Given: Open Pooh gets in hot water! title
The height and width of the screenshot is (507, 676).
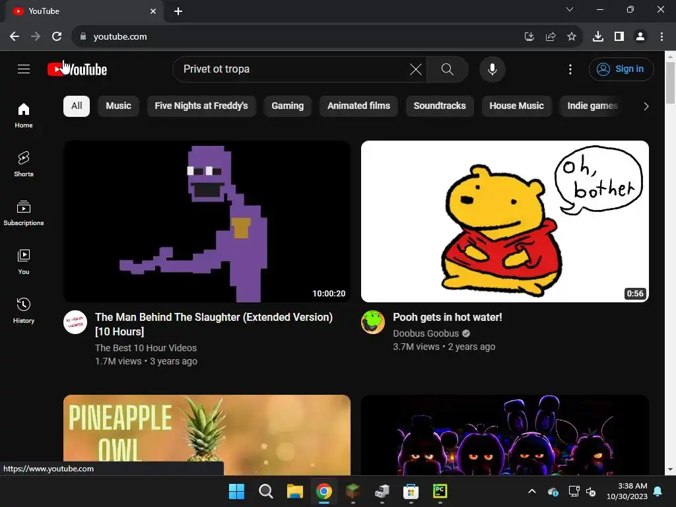Looking at the screenshot, I should coord(448,318).
